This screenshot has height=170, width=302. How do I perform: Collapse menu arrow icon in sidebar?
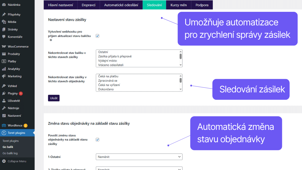click(x=4, y=161)
